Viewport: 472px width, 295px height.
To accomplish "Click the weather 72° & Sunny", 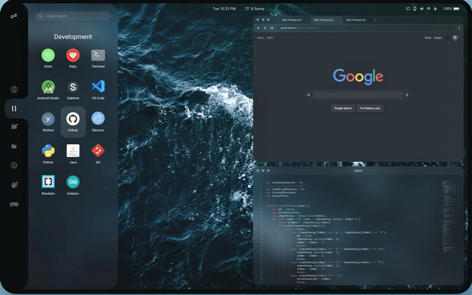I will (x=255, y=9).
